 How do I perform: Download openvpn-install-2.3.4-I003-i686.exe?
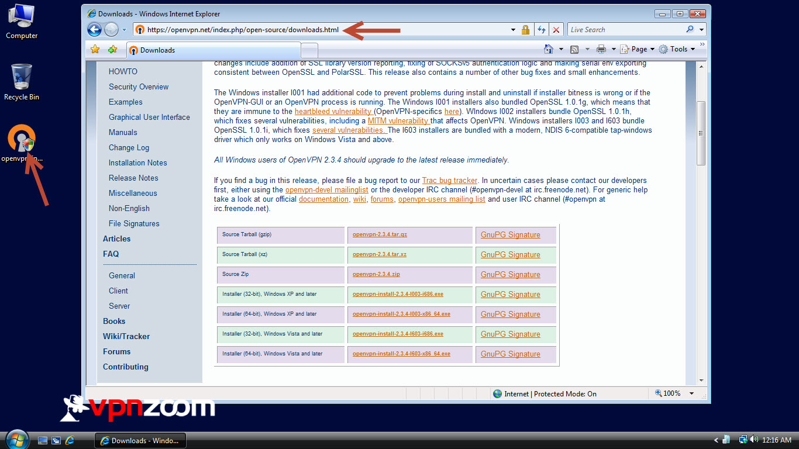tap(398, 294)
